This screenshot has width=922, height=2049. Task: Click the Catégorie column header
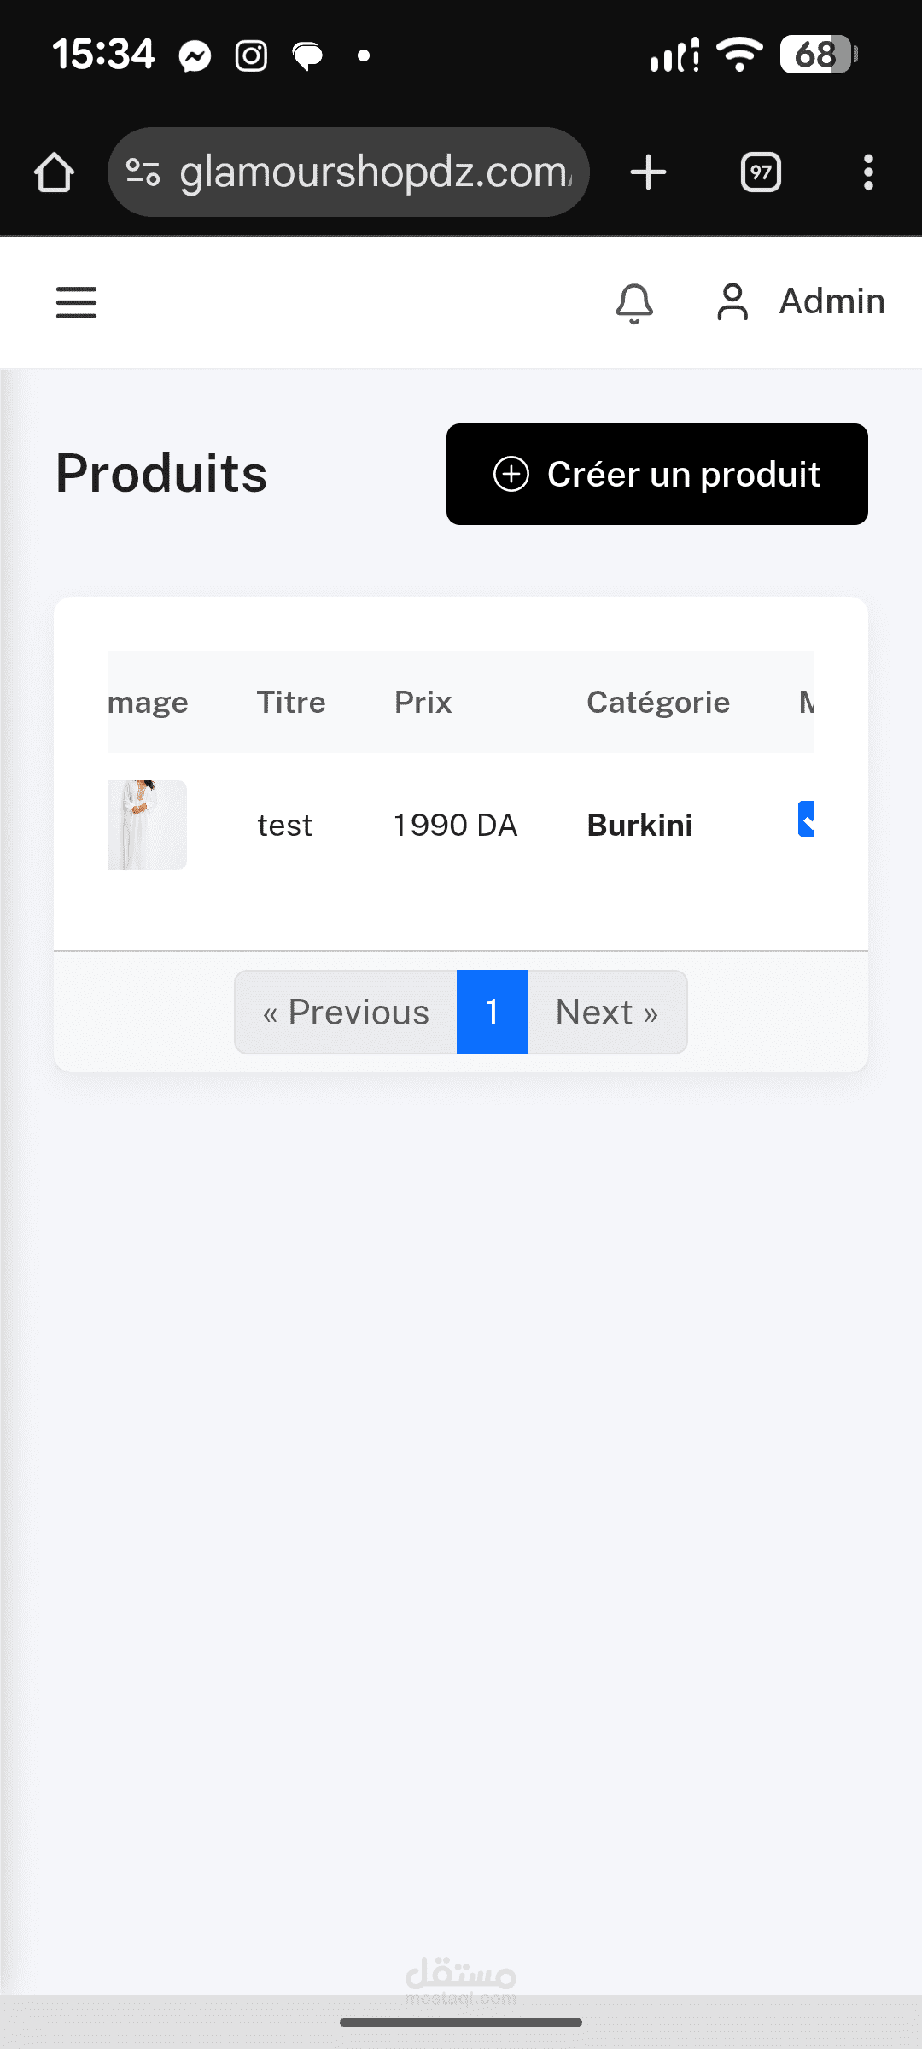click(x=657, y=703)
